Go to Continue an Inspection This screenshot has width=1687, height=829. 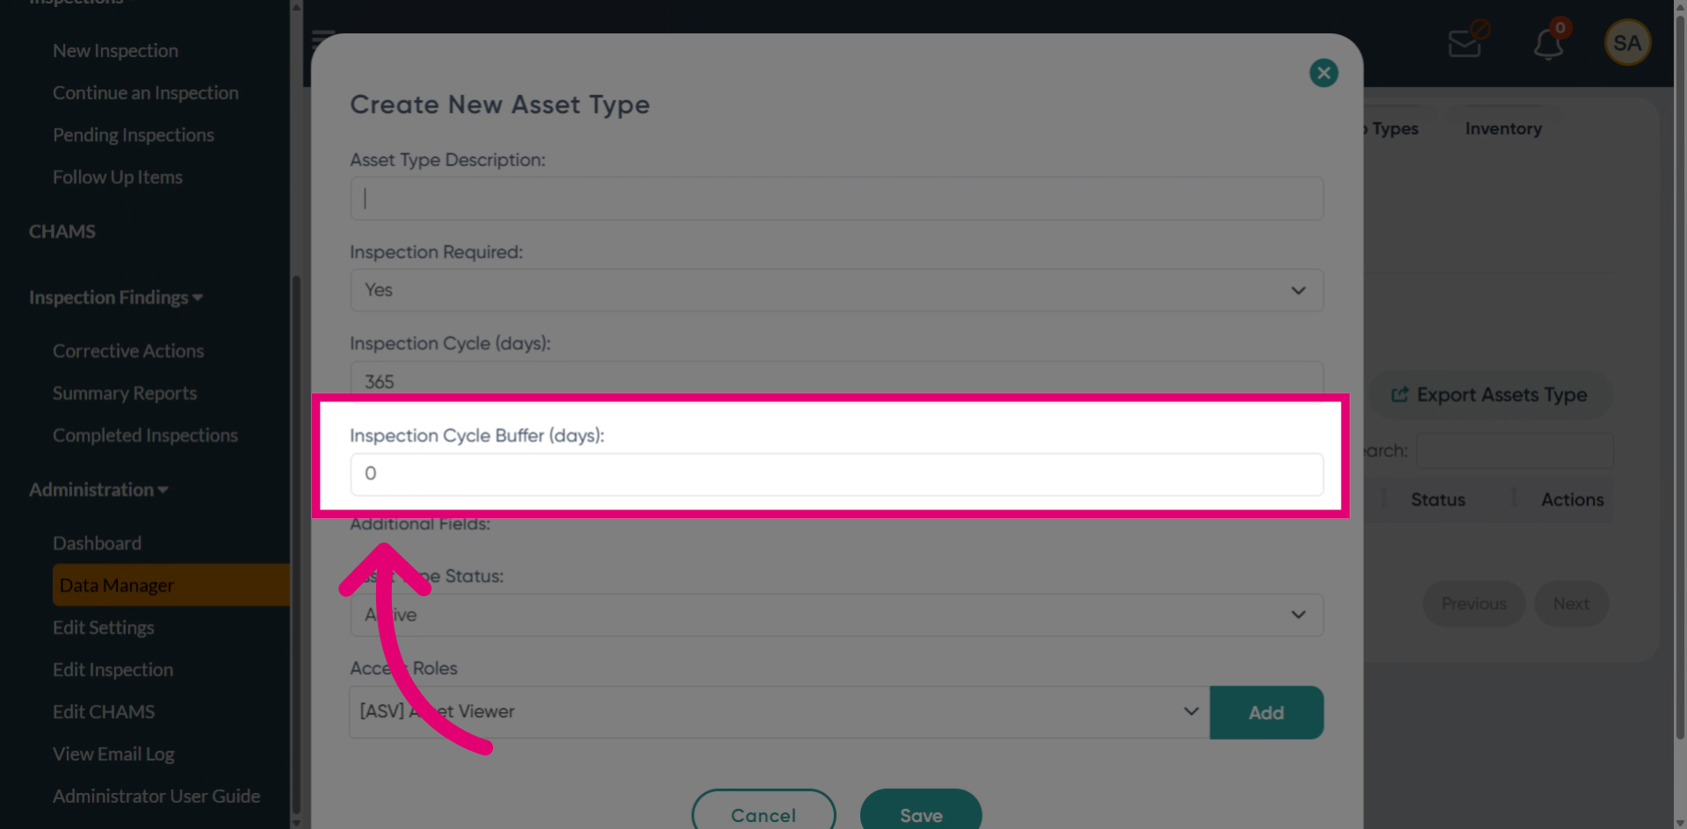[146, 93]
